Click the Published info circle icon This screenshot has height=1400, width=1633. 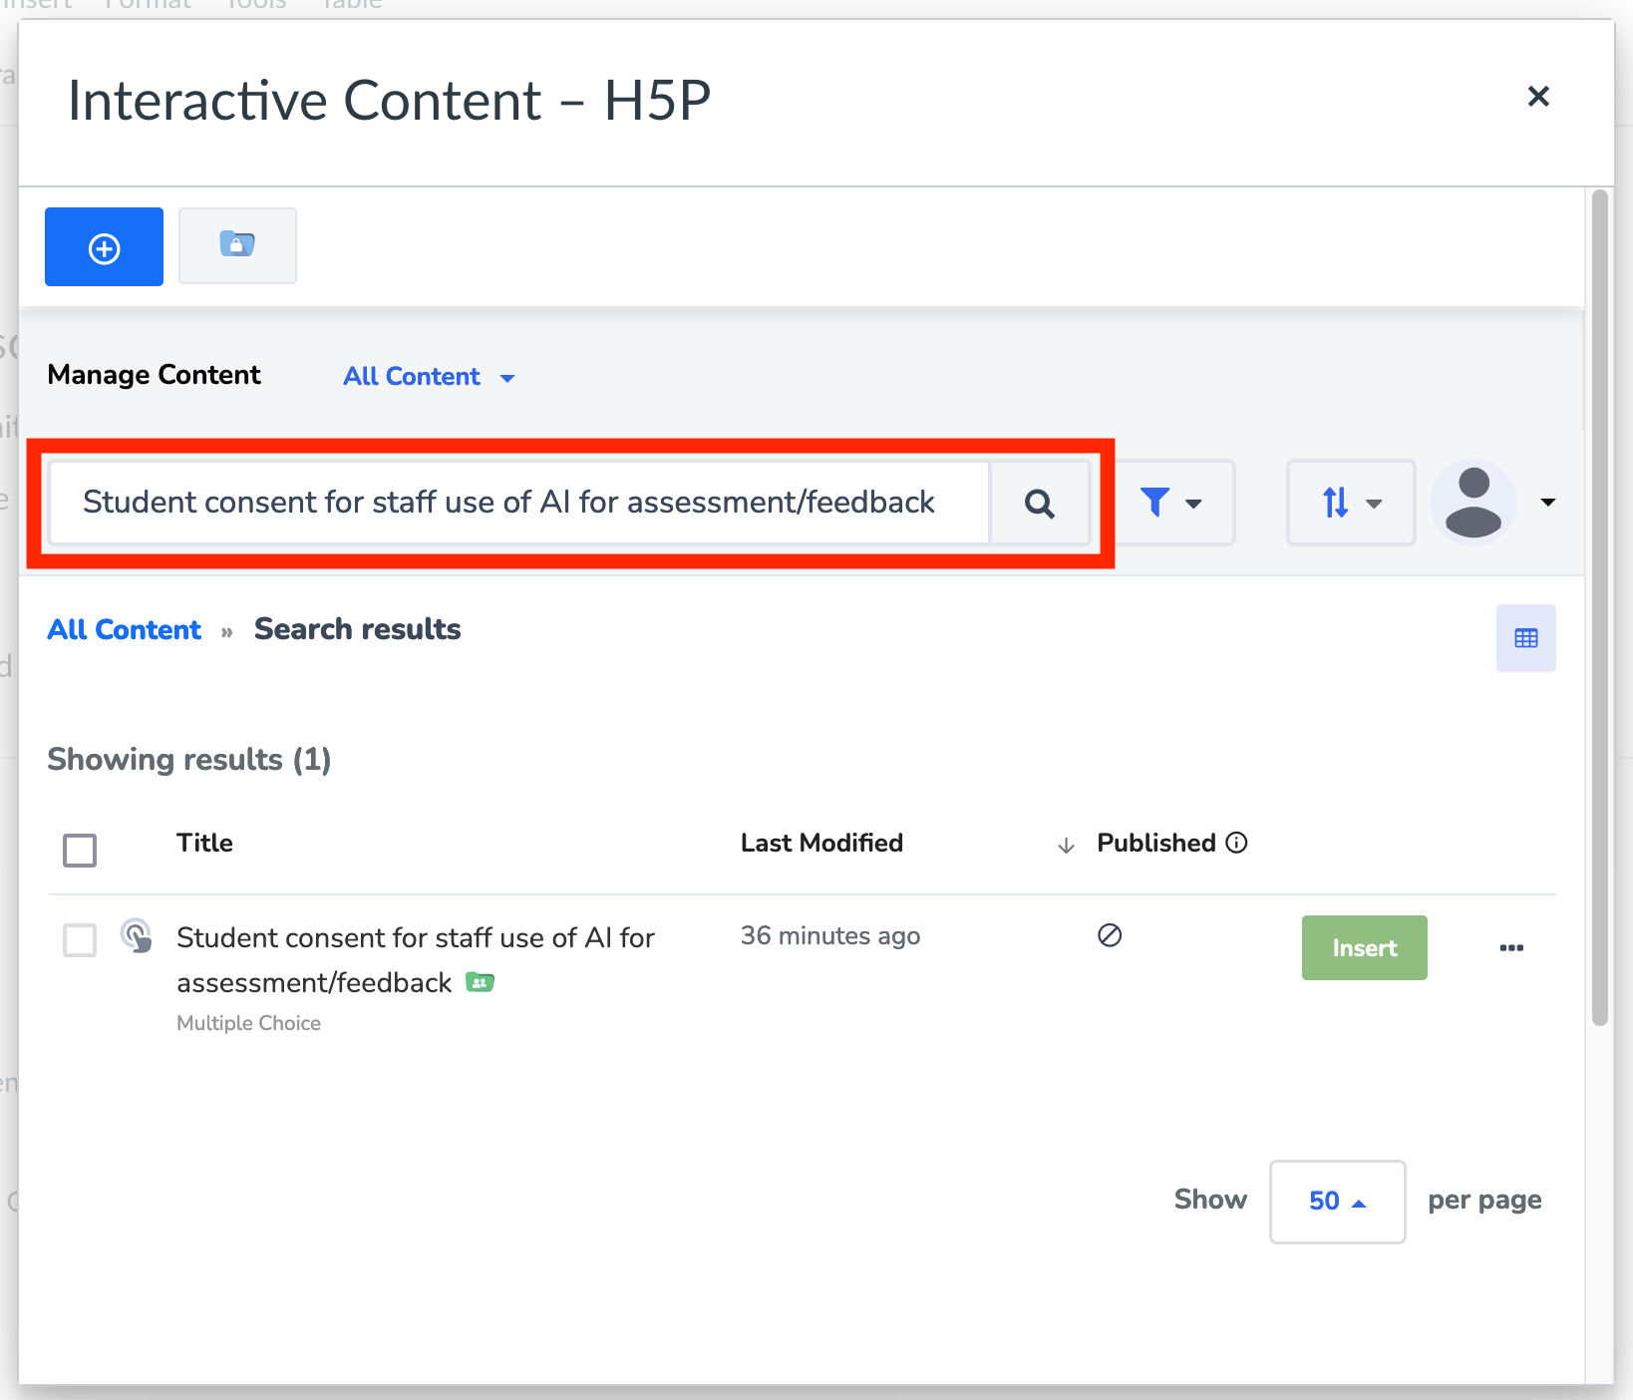pos(1236,843)
